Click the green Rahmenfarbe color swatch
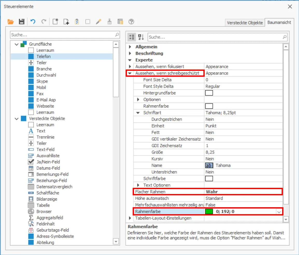The image size is (299, 255). click(209, 211)
